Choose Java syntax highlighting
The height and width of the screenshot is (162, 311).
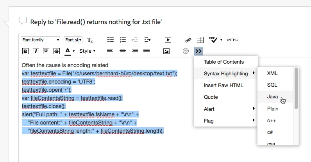pyautogui.click(x=275, y=97)
